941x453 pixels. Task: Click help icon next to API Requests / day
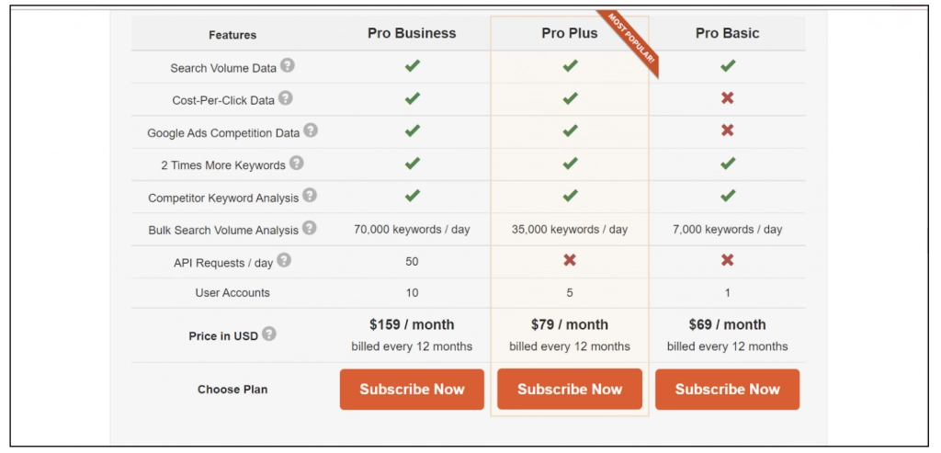click(x=284, y=261)
